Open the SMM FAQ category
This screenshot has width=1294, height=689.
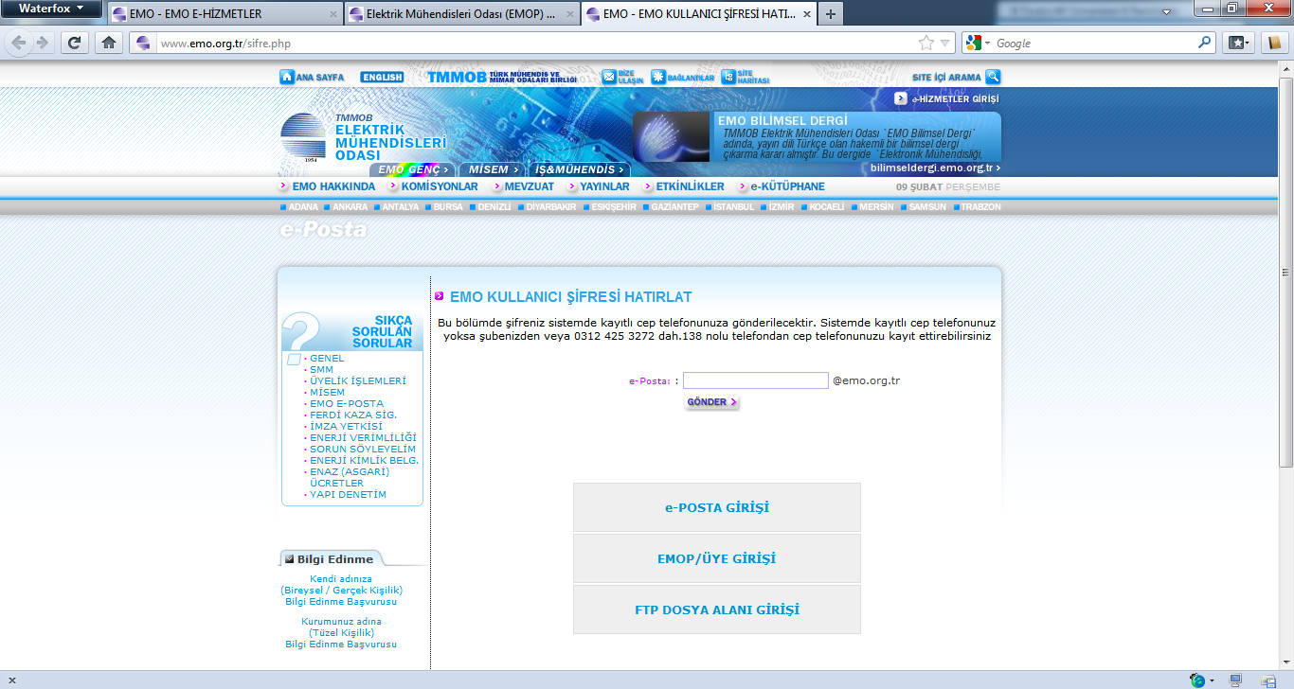click(321, 370)
